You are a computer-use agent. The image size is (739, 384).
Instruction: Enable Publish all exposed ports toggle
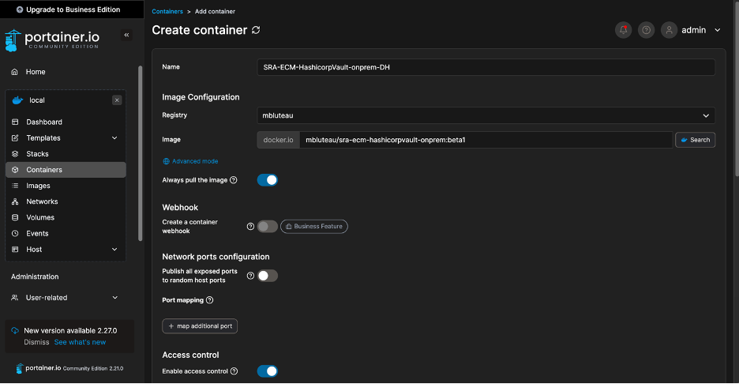[x=267, y=276]
